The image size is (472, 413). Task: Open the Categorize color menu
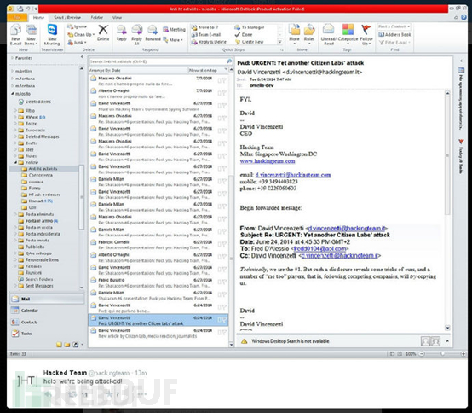[x=348, y=34]
